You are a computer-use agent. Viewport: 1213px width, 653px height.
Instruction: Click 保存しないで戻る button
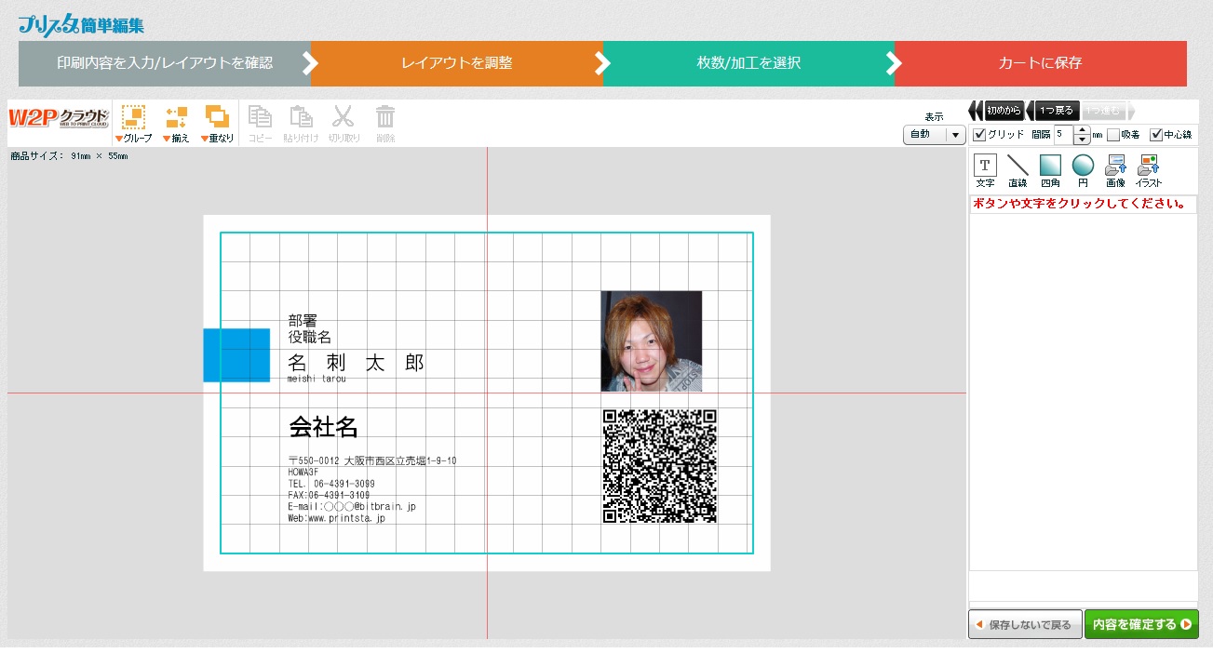(x=1025, y=624)
